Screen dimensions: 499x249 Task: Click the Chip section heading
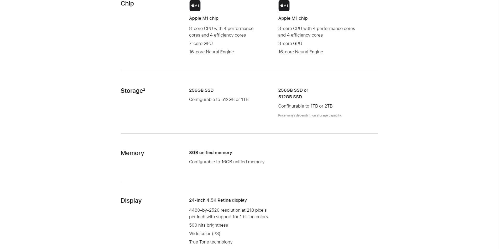pyautogui.click(x=127, y=3)
